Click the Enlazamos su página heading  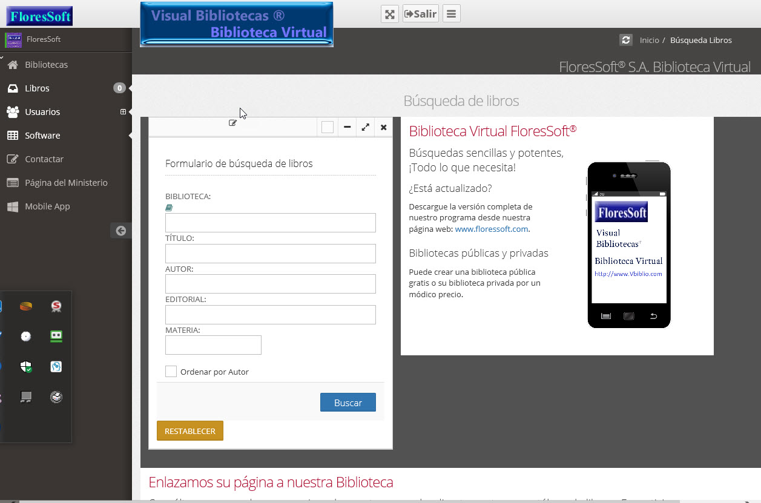click(x=271, y=482)
